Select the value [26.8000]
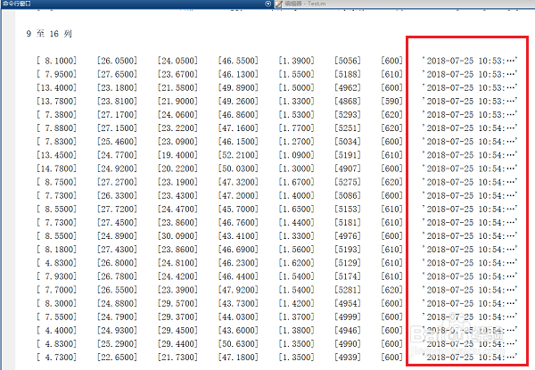The height and width of the screenshot is (370, 535). (117, 263)
